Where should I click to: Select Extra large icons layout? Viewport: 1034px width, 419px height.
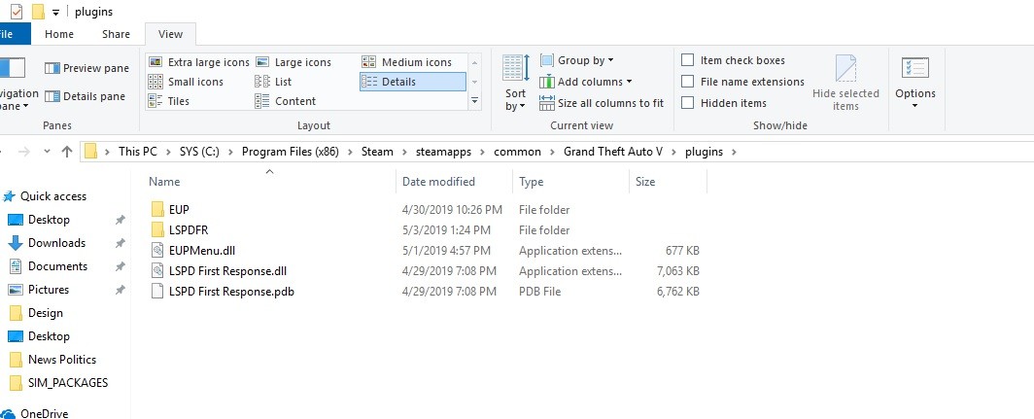pos(199,62)
